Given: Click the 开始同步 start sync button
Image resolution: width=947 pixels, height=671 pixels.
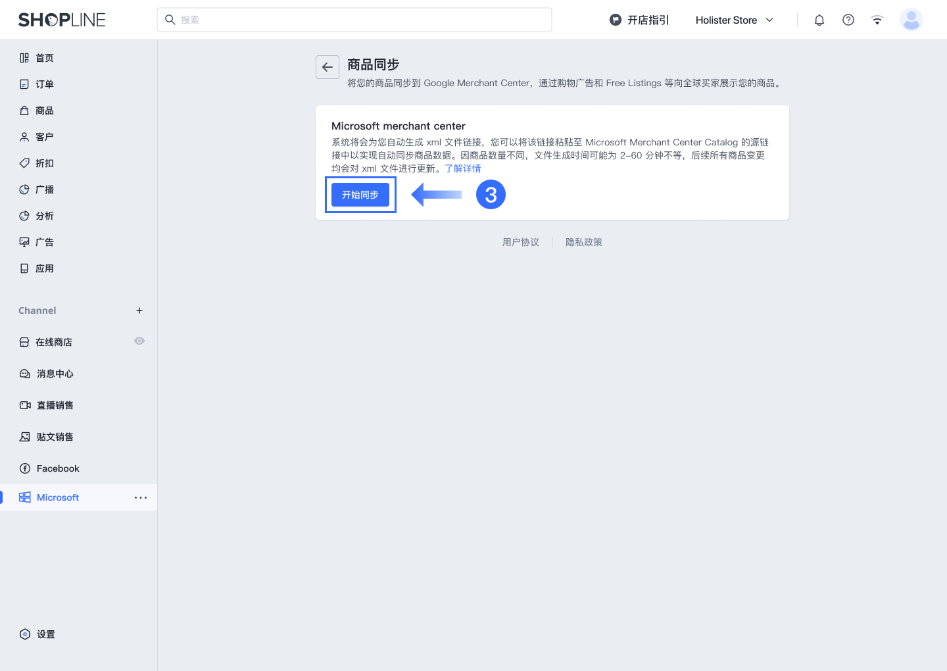Looking at the screenshot, I should pyautogui.click(x=360, y=195).
